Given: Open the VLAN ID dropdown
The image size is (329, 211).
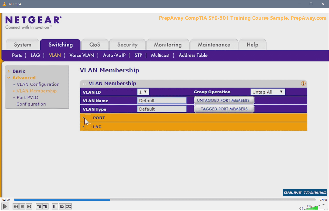Looking at the screenshot, I should 143,92.
